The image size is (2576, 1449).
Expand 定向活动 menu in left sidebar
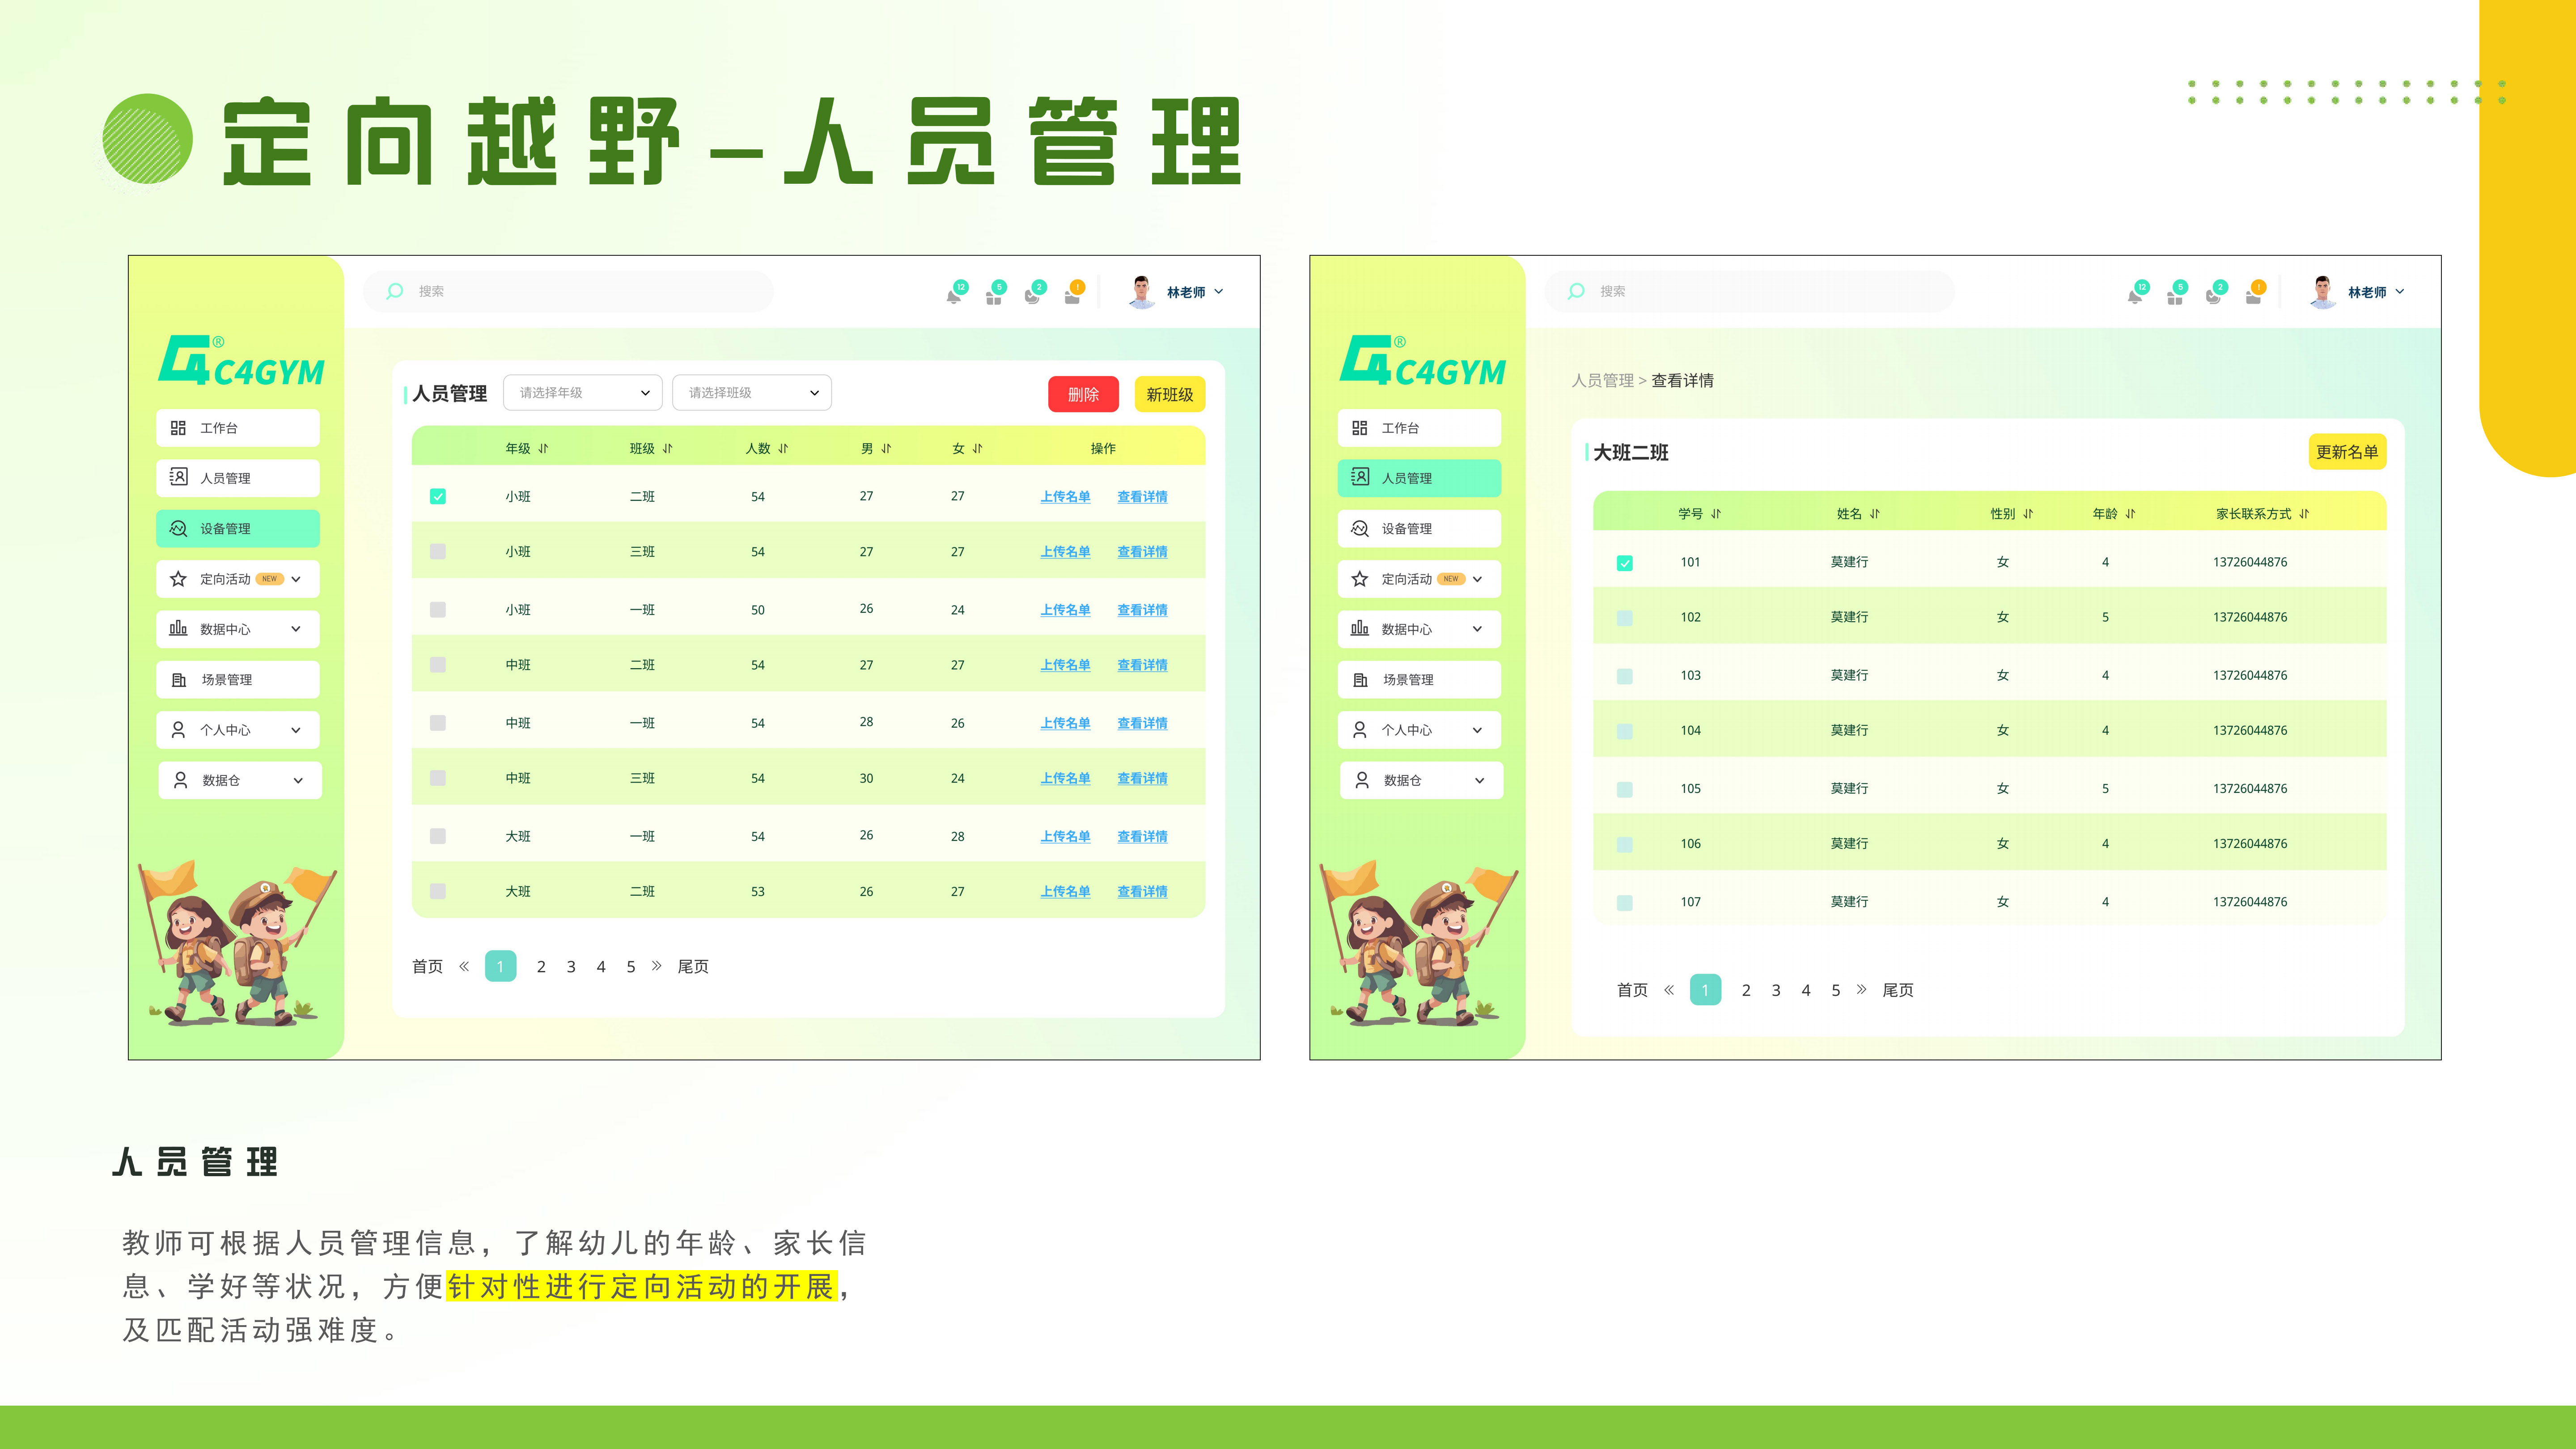click(296, 579)
